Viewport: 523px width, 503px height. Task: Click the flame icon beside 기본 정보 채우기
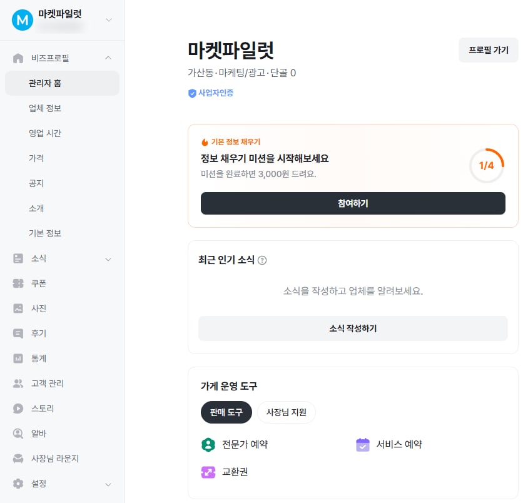[x=205, y=142]
